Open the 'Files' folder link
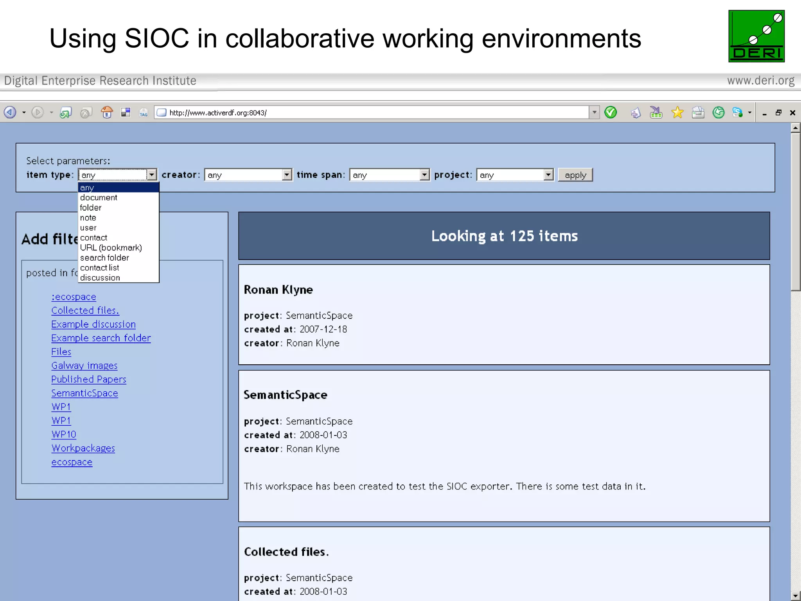801x601 pixels. (61, 352)
